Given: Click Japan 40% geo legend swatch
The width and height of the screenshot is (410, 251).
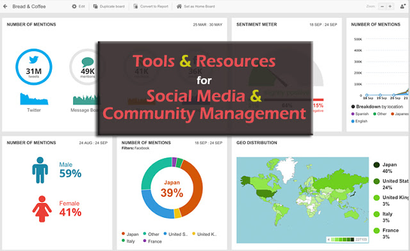Looking at the screenshot, I should coord(377,165).
